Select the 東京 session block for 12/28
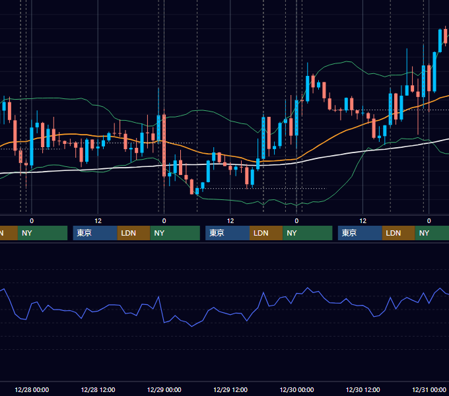 pos(95,233)
